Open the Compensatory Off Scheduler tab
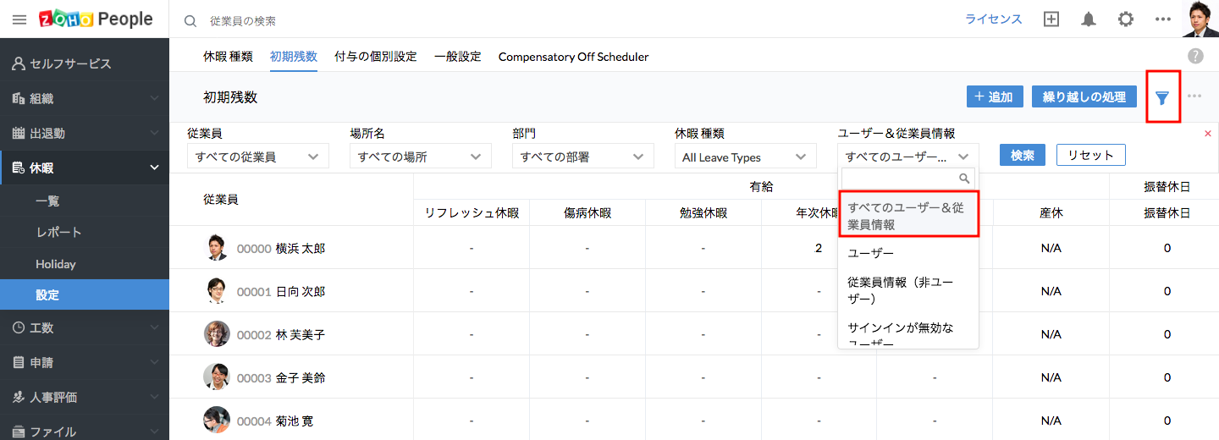Viewport: 1219px width, 440px height. pyautogui.click(x=573, y=57)
